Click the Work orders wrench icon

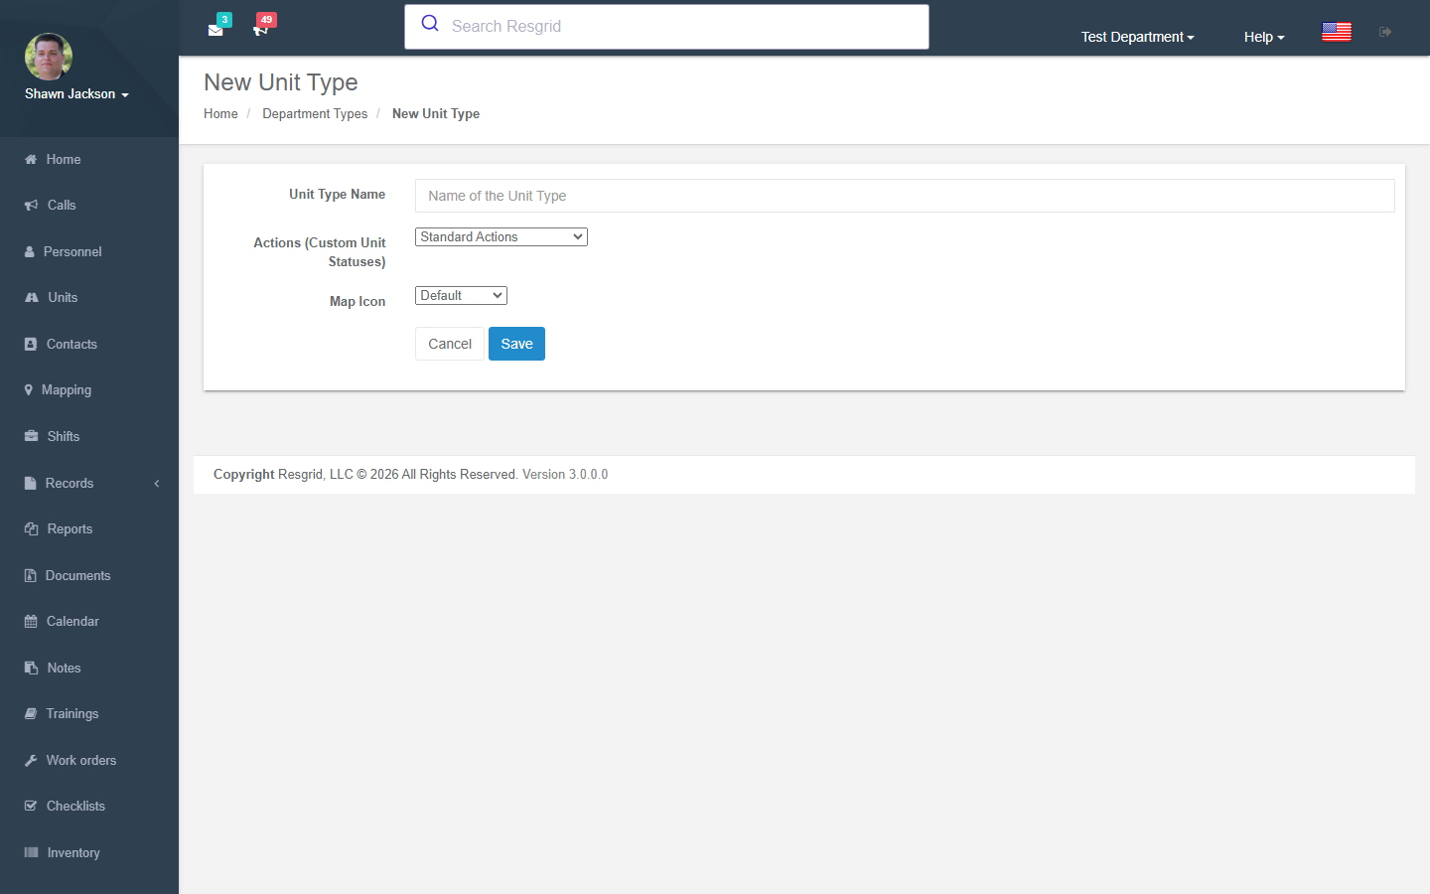pos(31,761)
